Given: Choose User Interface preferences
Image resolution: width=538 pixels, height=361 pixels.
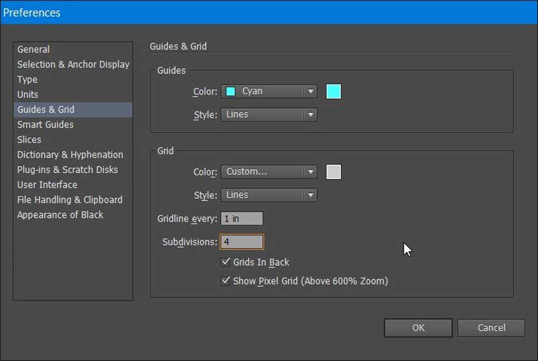Looking at the screenshot, I should click(x=47, y=185).
